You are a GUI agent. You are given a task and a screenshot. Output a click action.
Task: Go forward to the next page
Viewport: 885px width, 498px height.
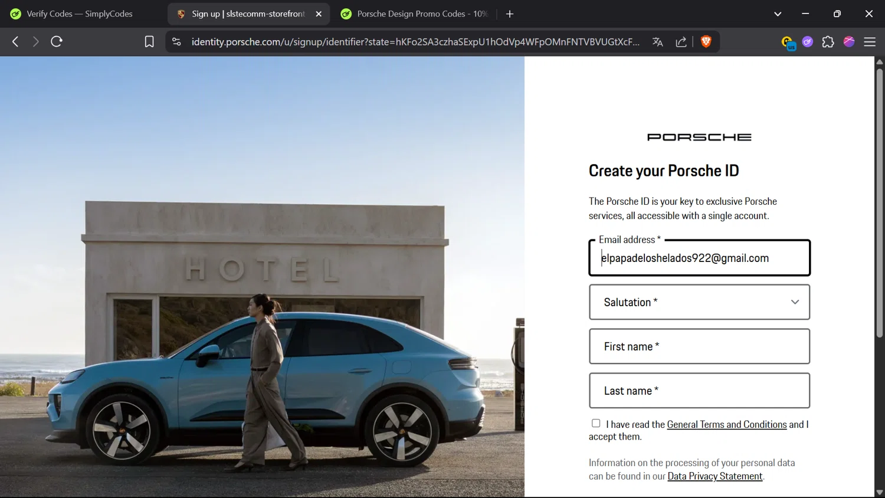pos(36,41)
